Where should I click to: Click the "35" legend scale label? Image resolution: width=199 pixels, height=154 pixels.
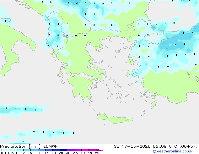(75, 153)
